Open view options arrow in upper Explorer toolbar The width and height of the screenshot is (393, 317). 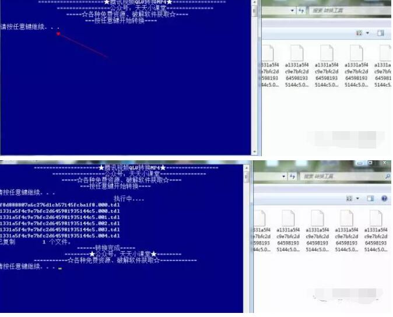[368, 33]
